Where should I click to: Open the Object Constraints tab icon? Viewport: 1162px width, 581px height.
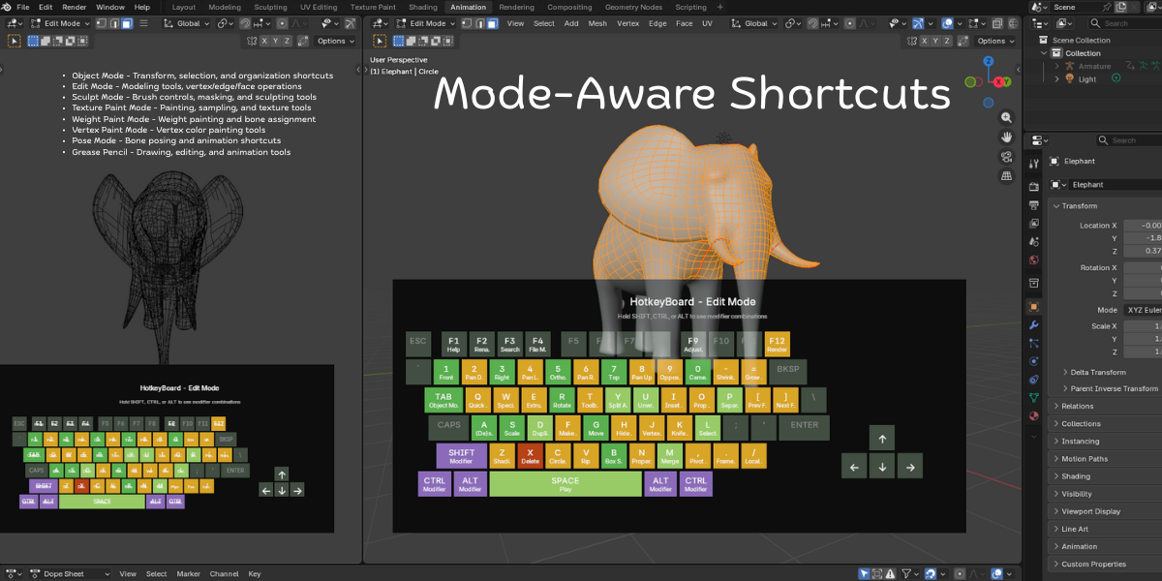pos(1034,380)
